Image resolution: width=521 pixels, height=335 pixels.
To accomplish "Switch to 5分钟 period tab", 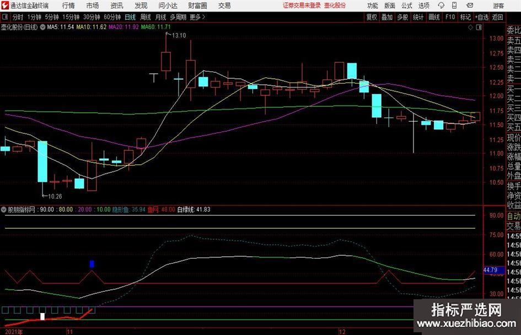I will [52, 17].
